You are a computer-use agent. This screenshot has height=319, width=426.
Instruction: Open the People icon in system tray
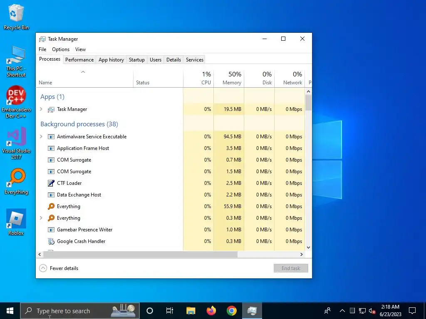(x=328, y=311)
